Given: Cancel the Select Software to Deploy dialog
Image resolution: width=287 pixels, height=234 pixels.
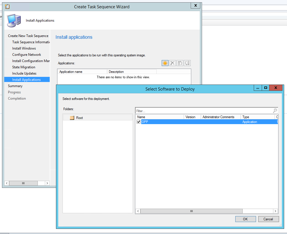Looking at the screenshot, I should 268,219.
